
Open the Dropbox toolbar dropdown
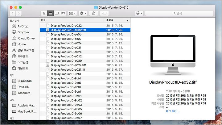click(139, 13)
